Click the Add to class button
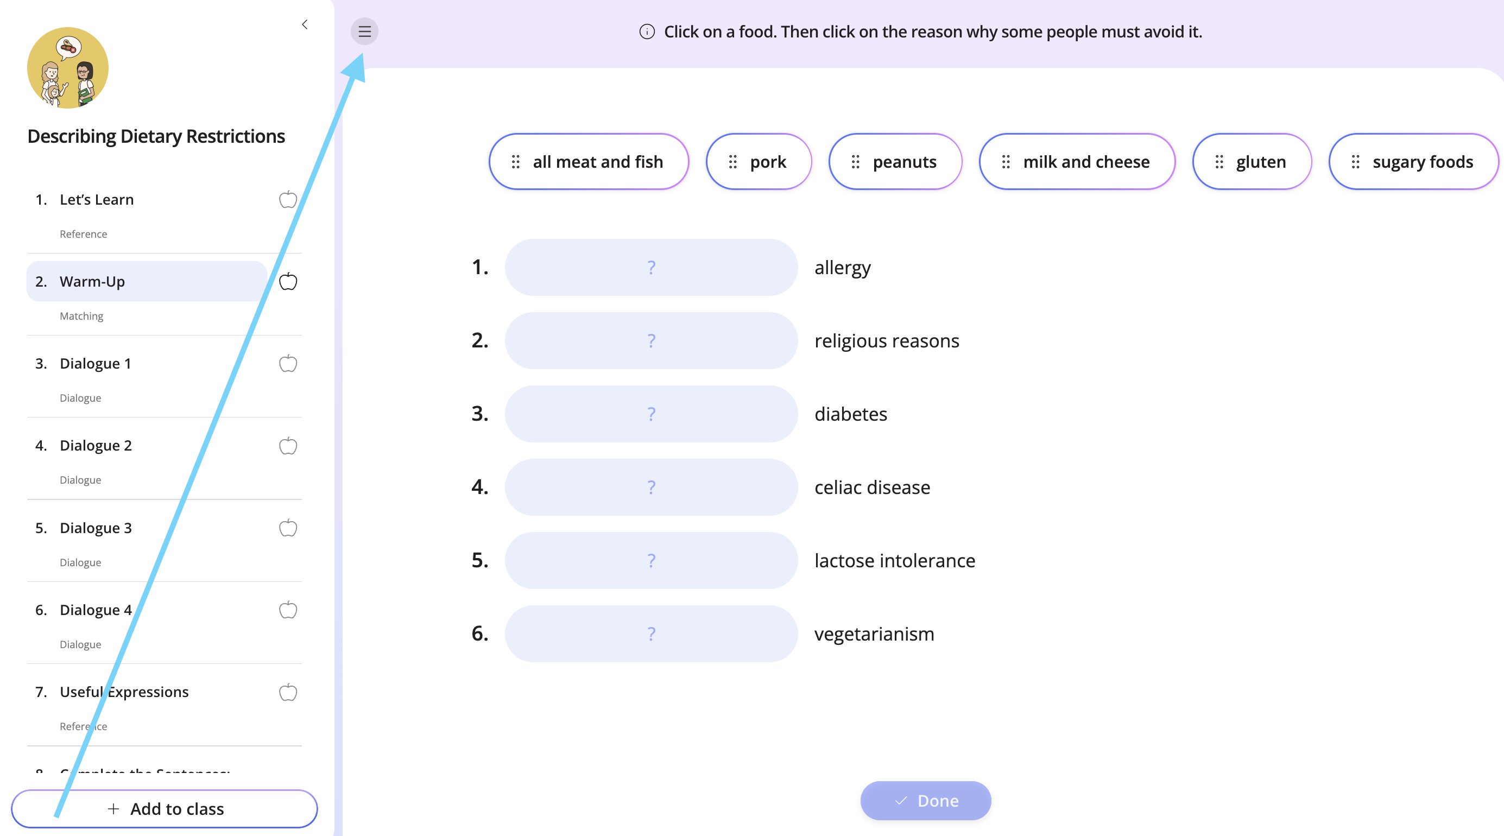The image size is (1504, 836). tap(165, 808)
